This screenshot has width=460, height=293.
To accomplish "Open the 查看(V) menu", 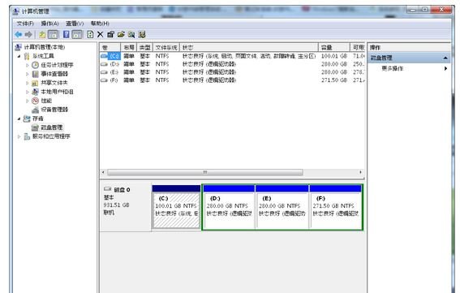I will (75, 24).
